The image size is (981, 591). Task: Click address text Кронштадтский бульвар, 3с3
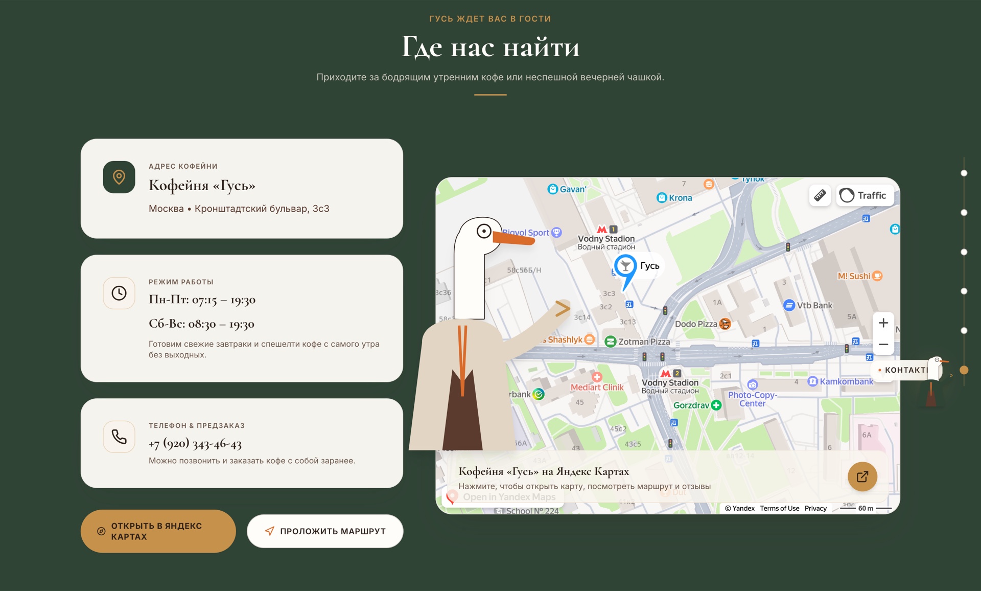262,209
